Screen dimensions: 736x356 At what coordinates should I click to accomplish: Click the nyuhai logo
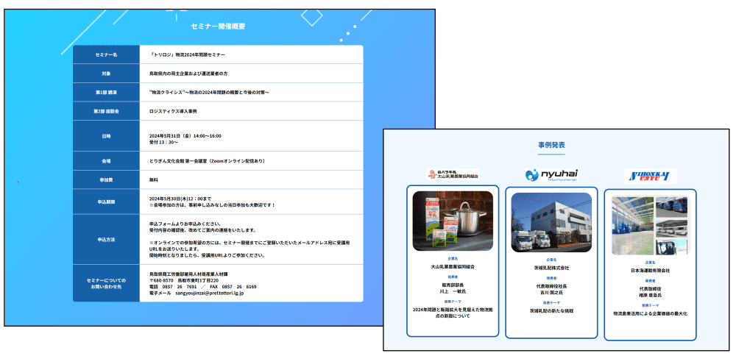point(551,175)
